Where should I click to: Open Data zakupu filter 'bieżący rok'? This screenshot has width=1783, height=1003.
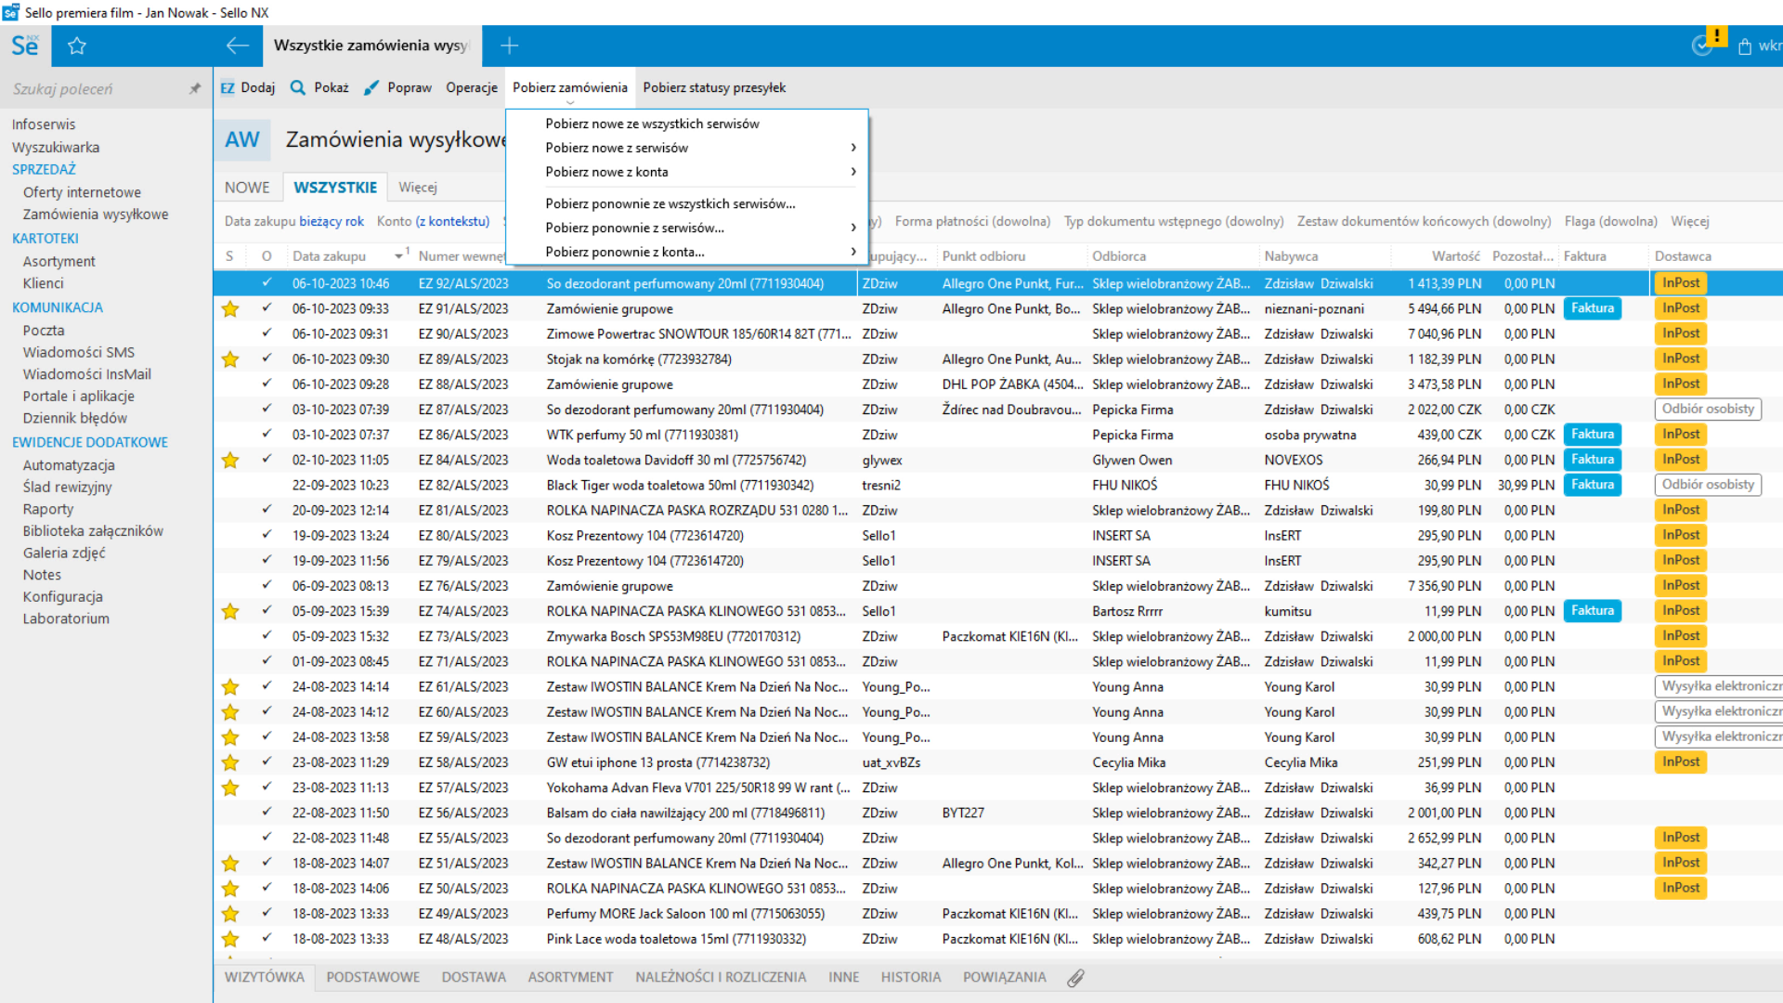tap(332, 221)
